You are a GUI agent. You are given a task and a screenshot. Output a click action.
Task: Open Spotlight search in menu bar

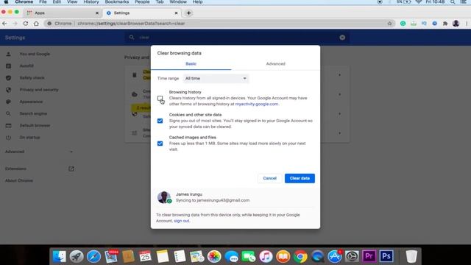[x=453, y=1]
